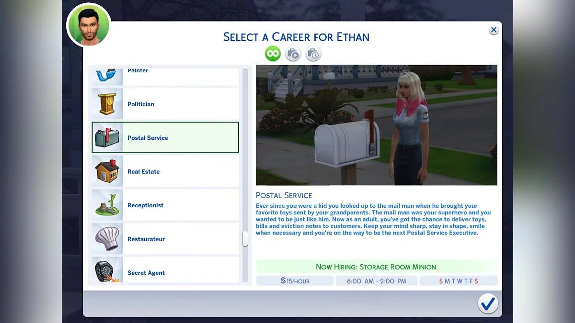Click the Postal Service preview image
575x323 pixels.
tap(377, 125)
